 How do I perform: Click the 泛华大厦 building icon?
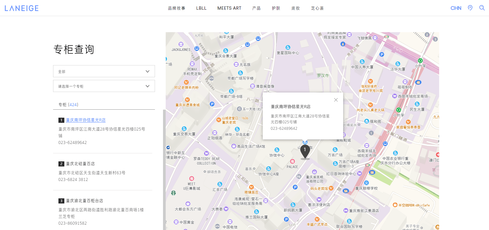point(398,64)
